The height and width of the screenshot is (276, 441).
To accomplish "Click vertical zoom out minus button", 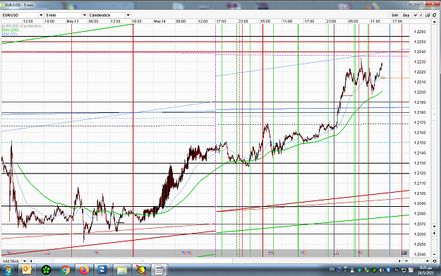I will point(434,254).
